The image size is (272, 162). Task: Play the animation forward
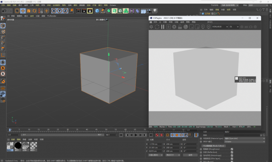(x=136, y=135)
